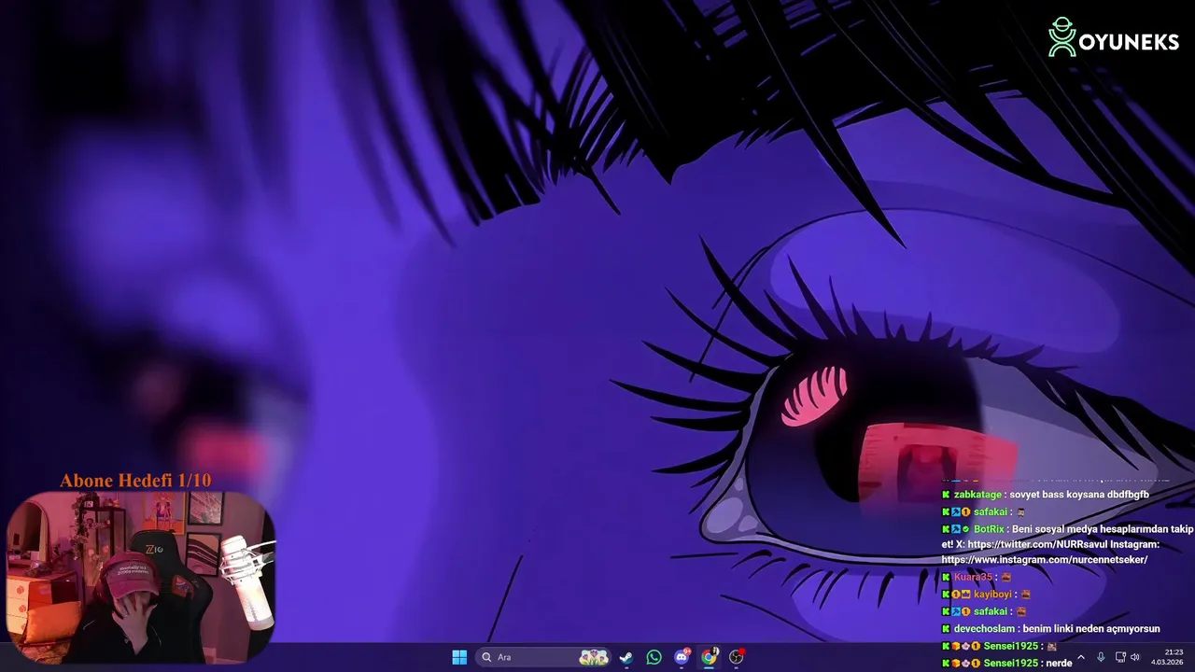Screen dimensions: 1195x672
Task: Click the microphone tray icon
Action: coord(1101,657)
